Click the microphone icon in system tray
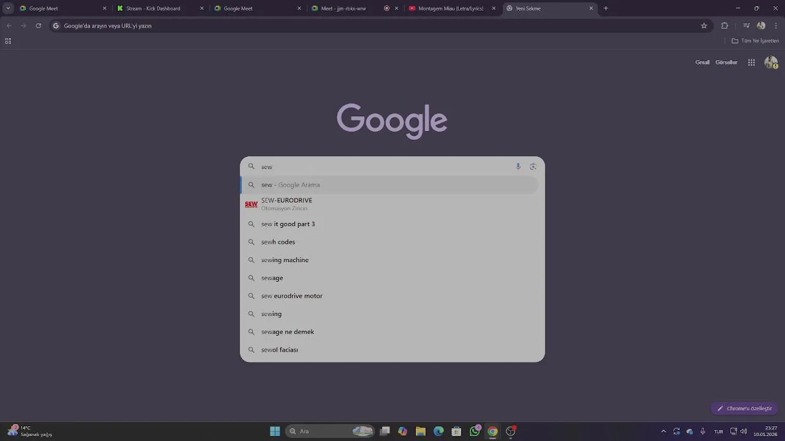This screenshot has height=441, width=785. click(703, 431)
